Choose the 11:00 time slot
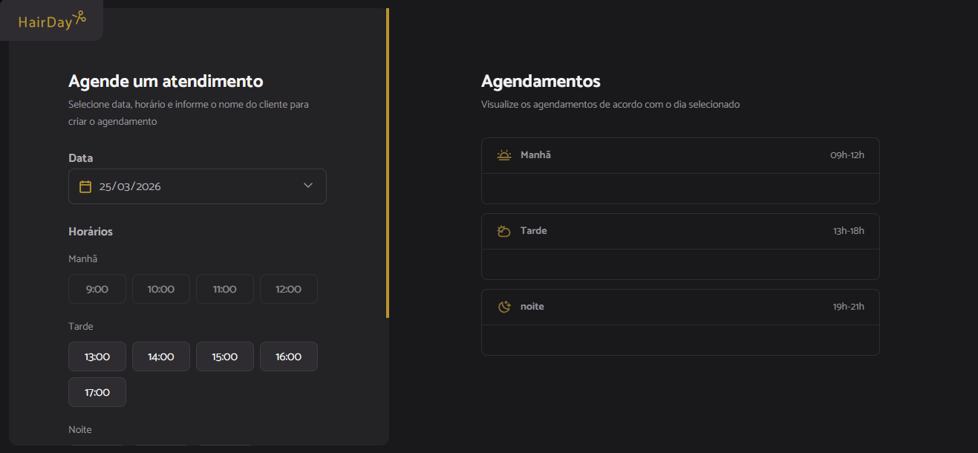Screen dimensions: 978x453 click(225, 289)
